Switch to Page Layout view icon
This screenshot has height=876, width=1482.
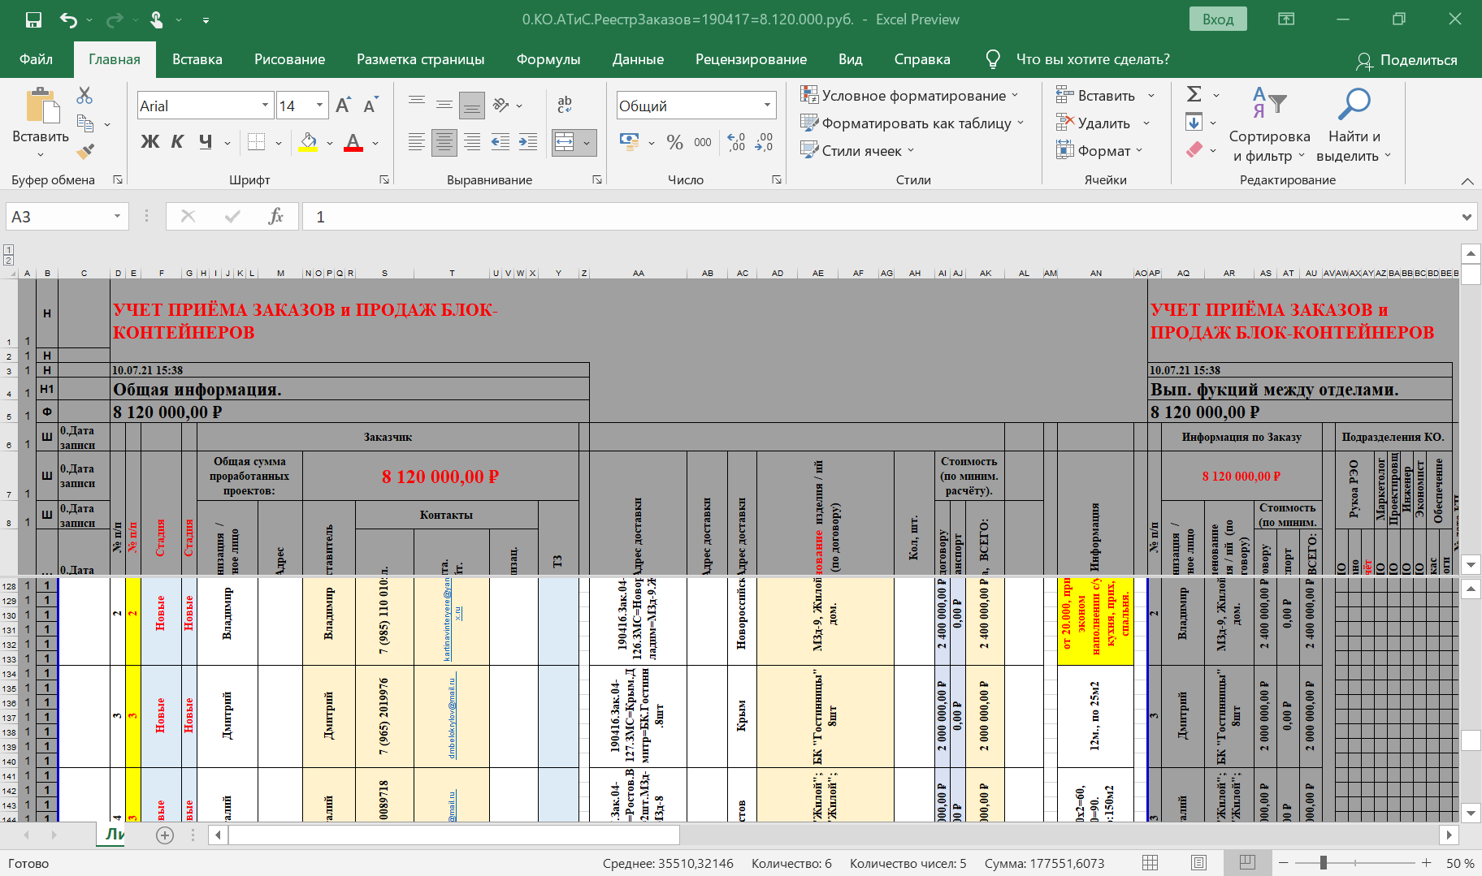[1198, 862]
